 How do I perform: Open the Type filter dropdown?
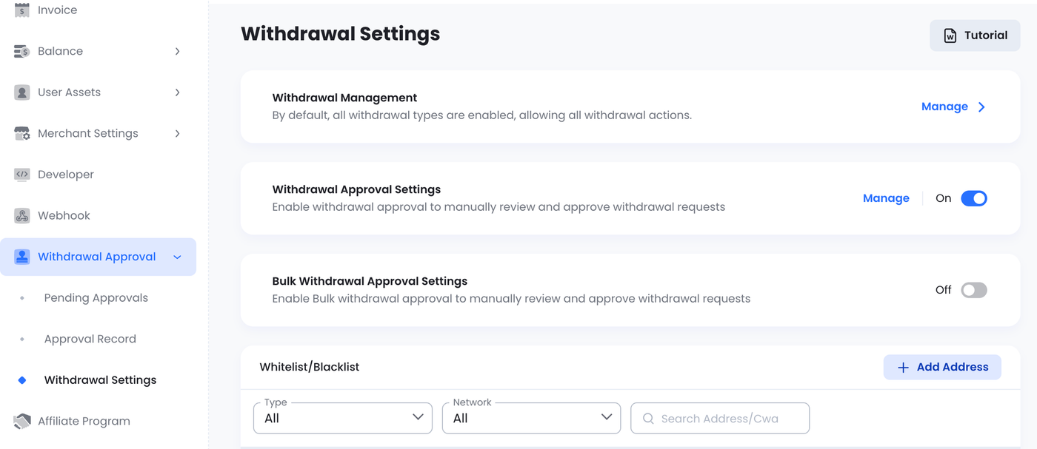click(x=343, y=418)
